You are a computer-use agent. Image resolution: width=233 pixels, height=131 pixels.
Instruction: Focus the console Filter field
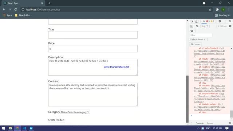pos(201,35)
